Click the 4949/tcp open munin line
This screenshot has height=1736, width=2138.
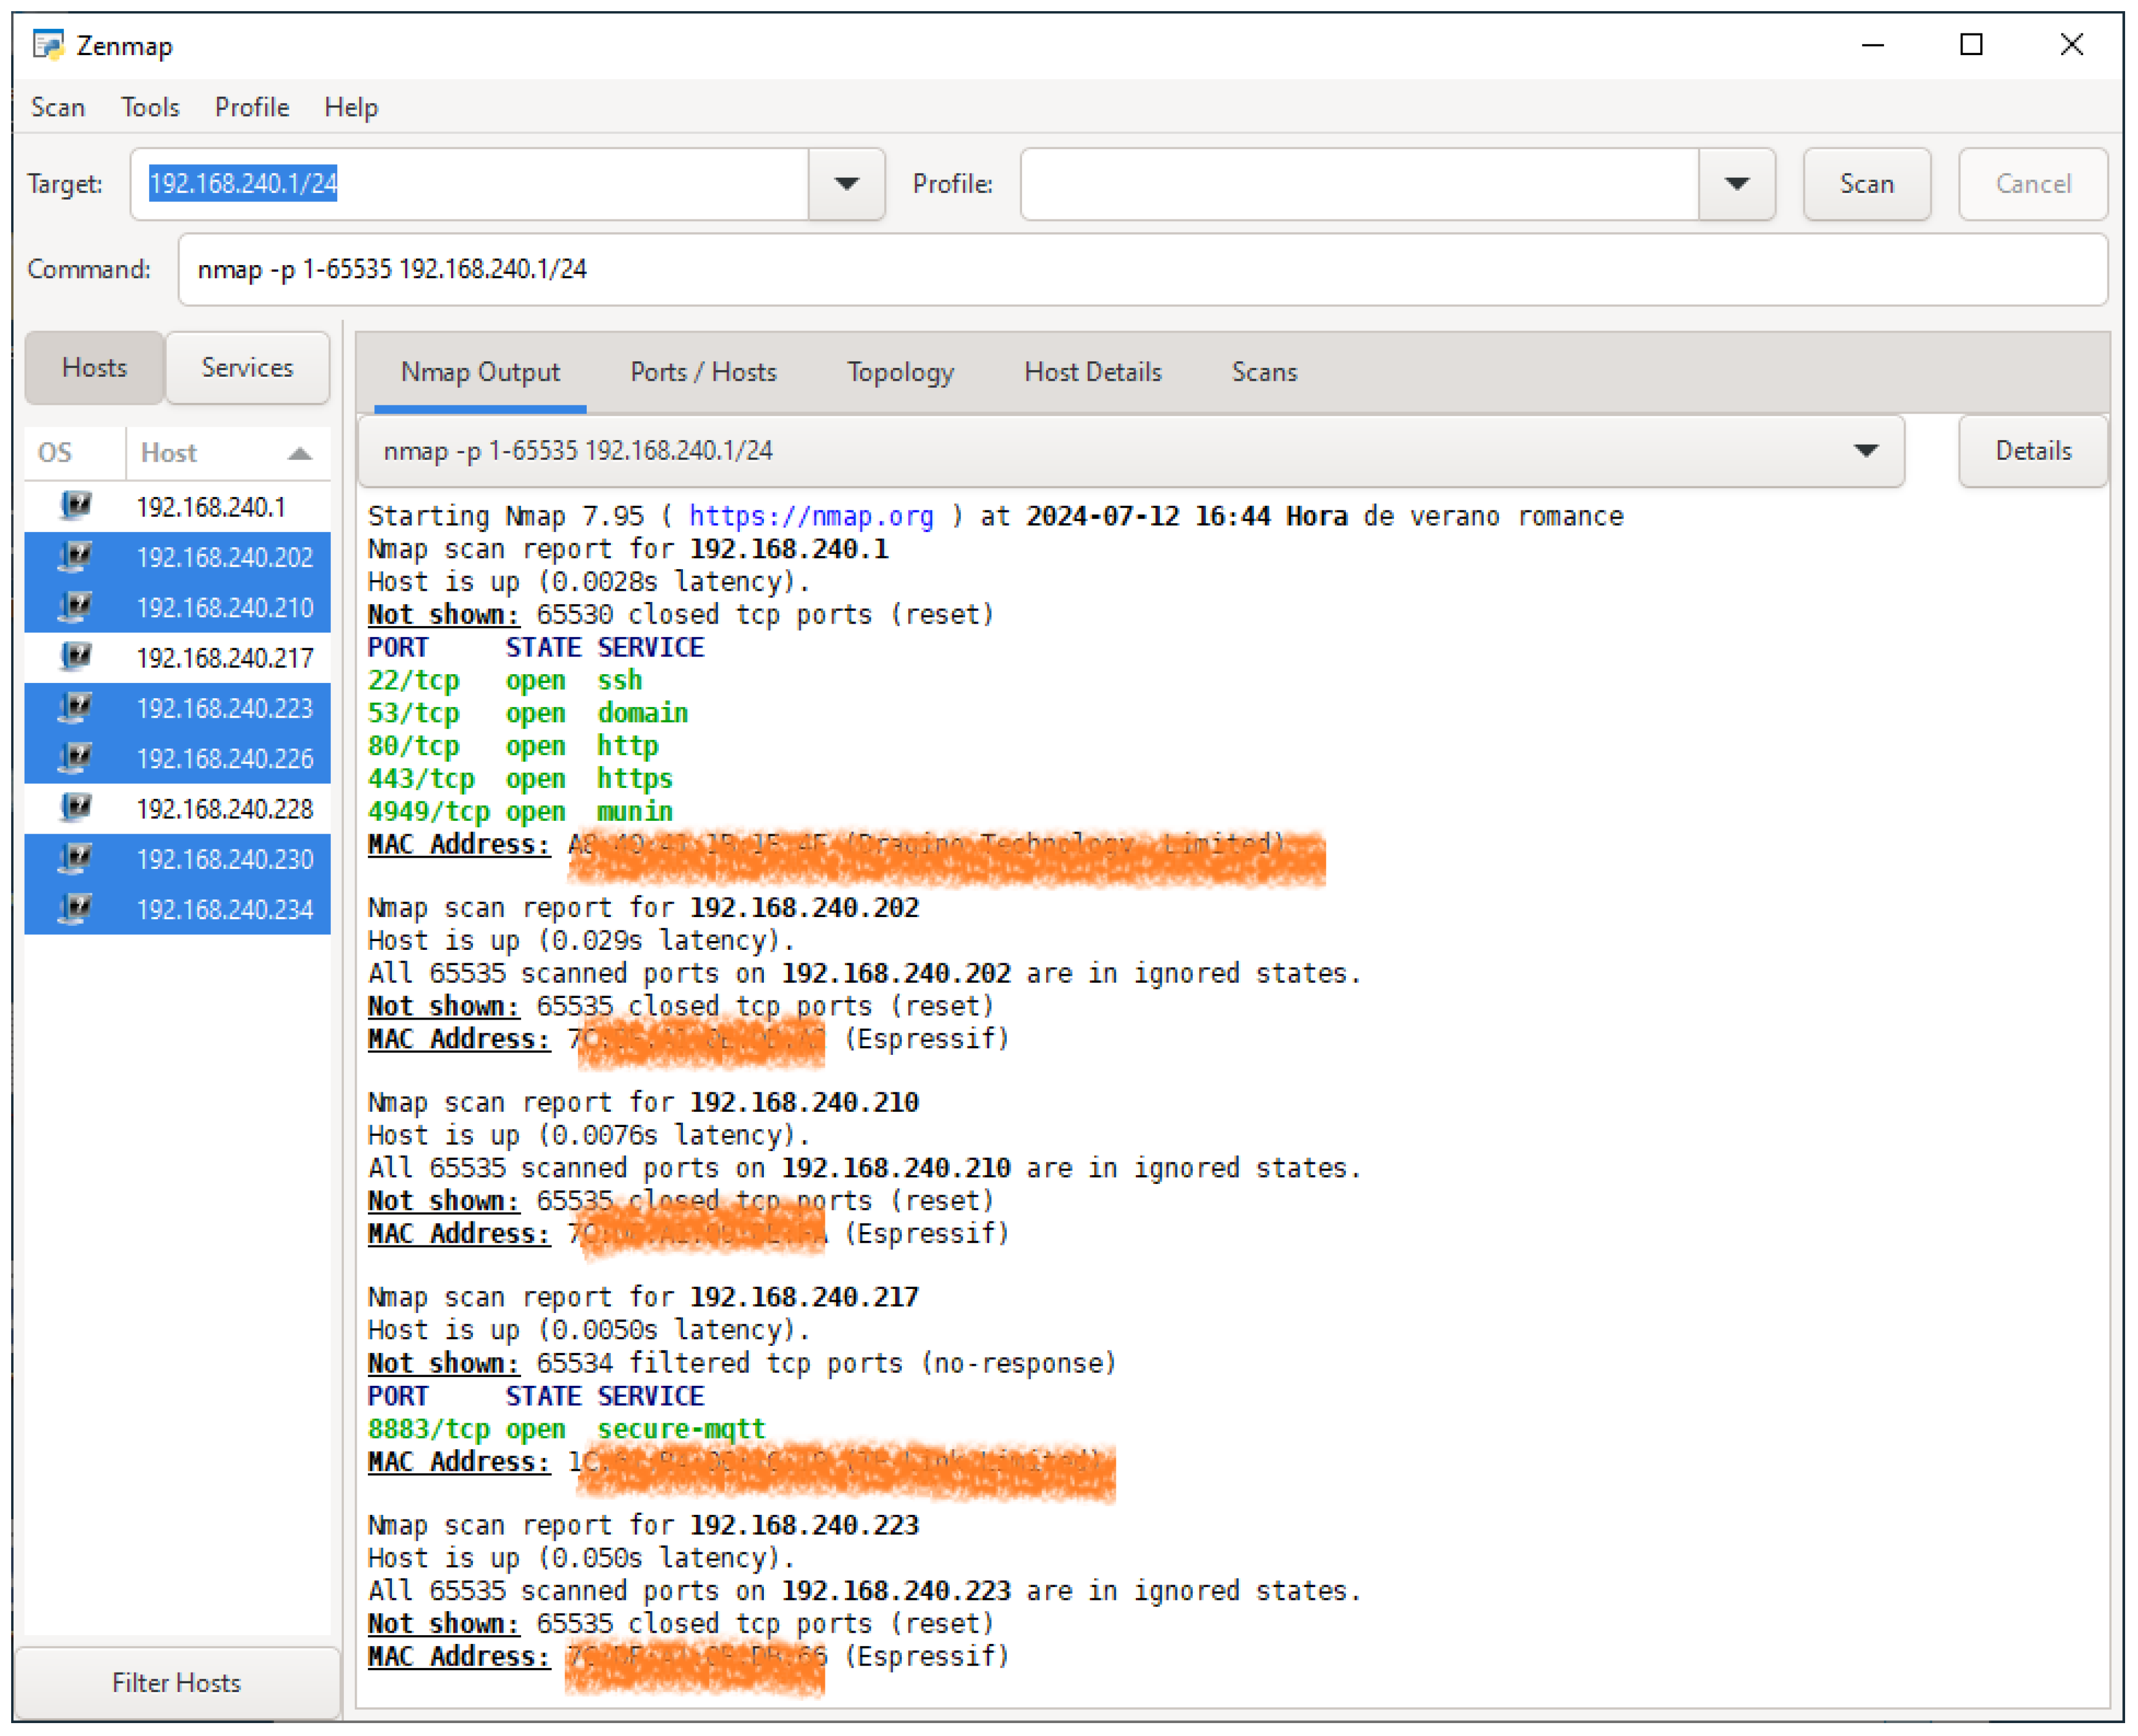click(520, 811)
